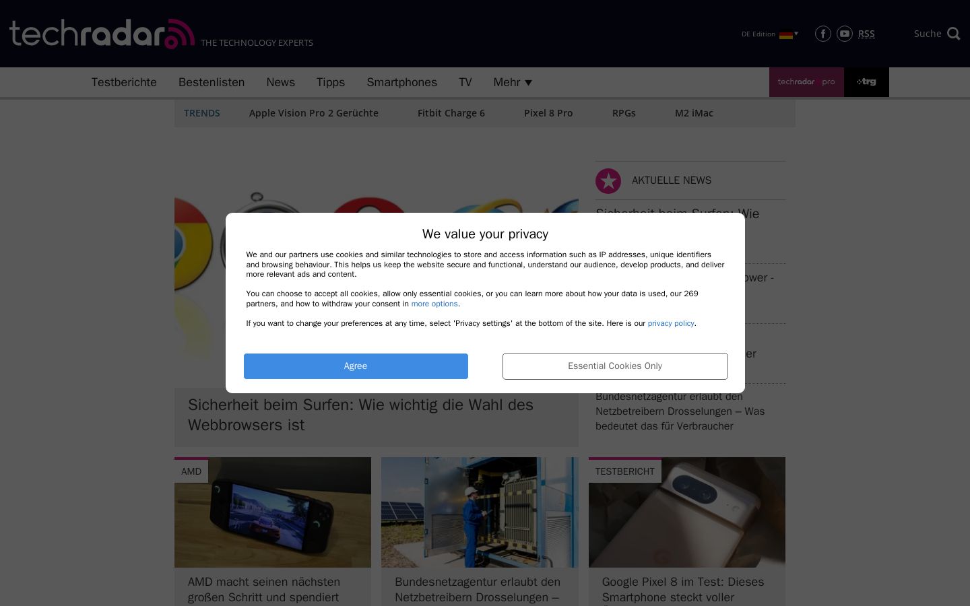Open the trg logo link
Screen dimensions: 970x606
(866, 82)
